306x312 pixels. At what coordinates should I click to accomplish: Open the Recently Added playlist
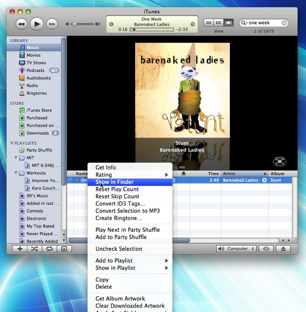pyautogui.click(x=34, y=241)
